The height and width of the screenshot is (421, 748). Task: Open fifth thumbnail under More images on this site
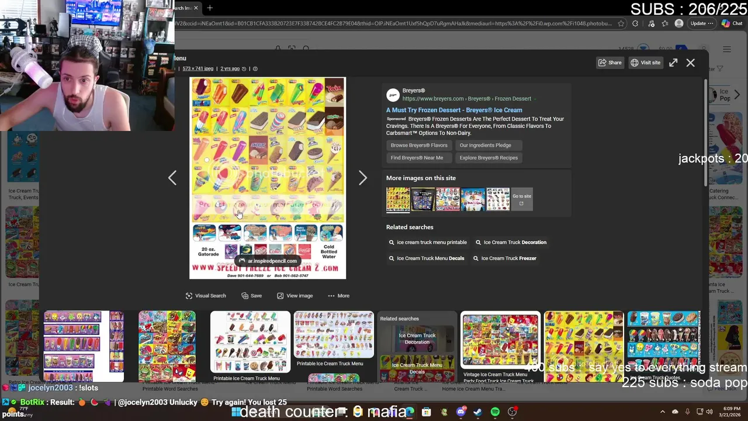tap(498, 199)
